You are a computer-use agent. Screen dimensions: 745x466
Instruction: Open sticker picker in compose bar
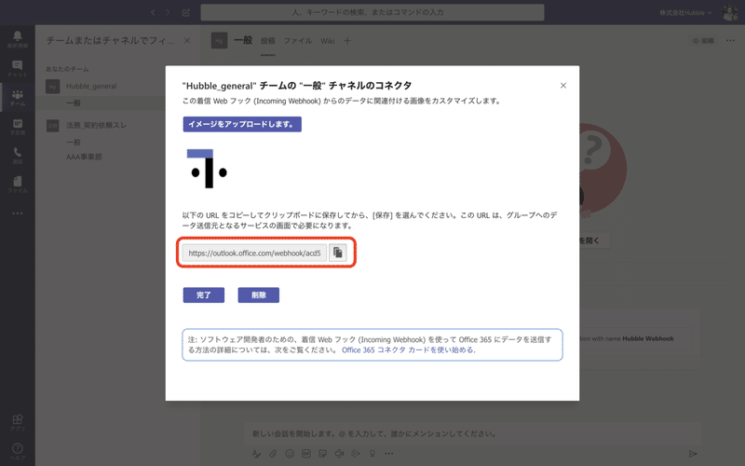point(322,454)
